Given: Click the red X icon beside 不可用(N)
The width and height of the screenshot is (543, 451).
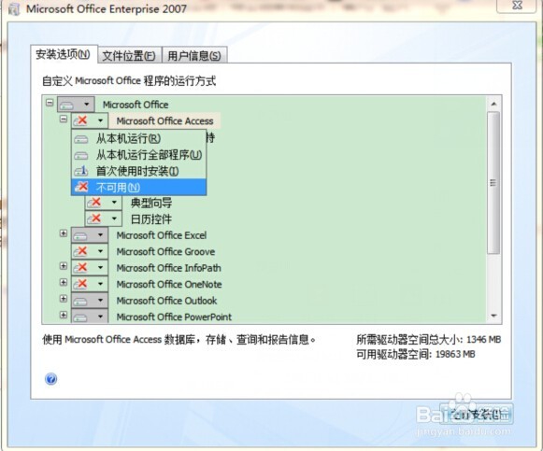Looking at the screenshot, I should (81, 187).
